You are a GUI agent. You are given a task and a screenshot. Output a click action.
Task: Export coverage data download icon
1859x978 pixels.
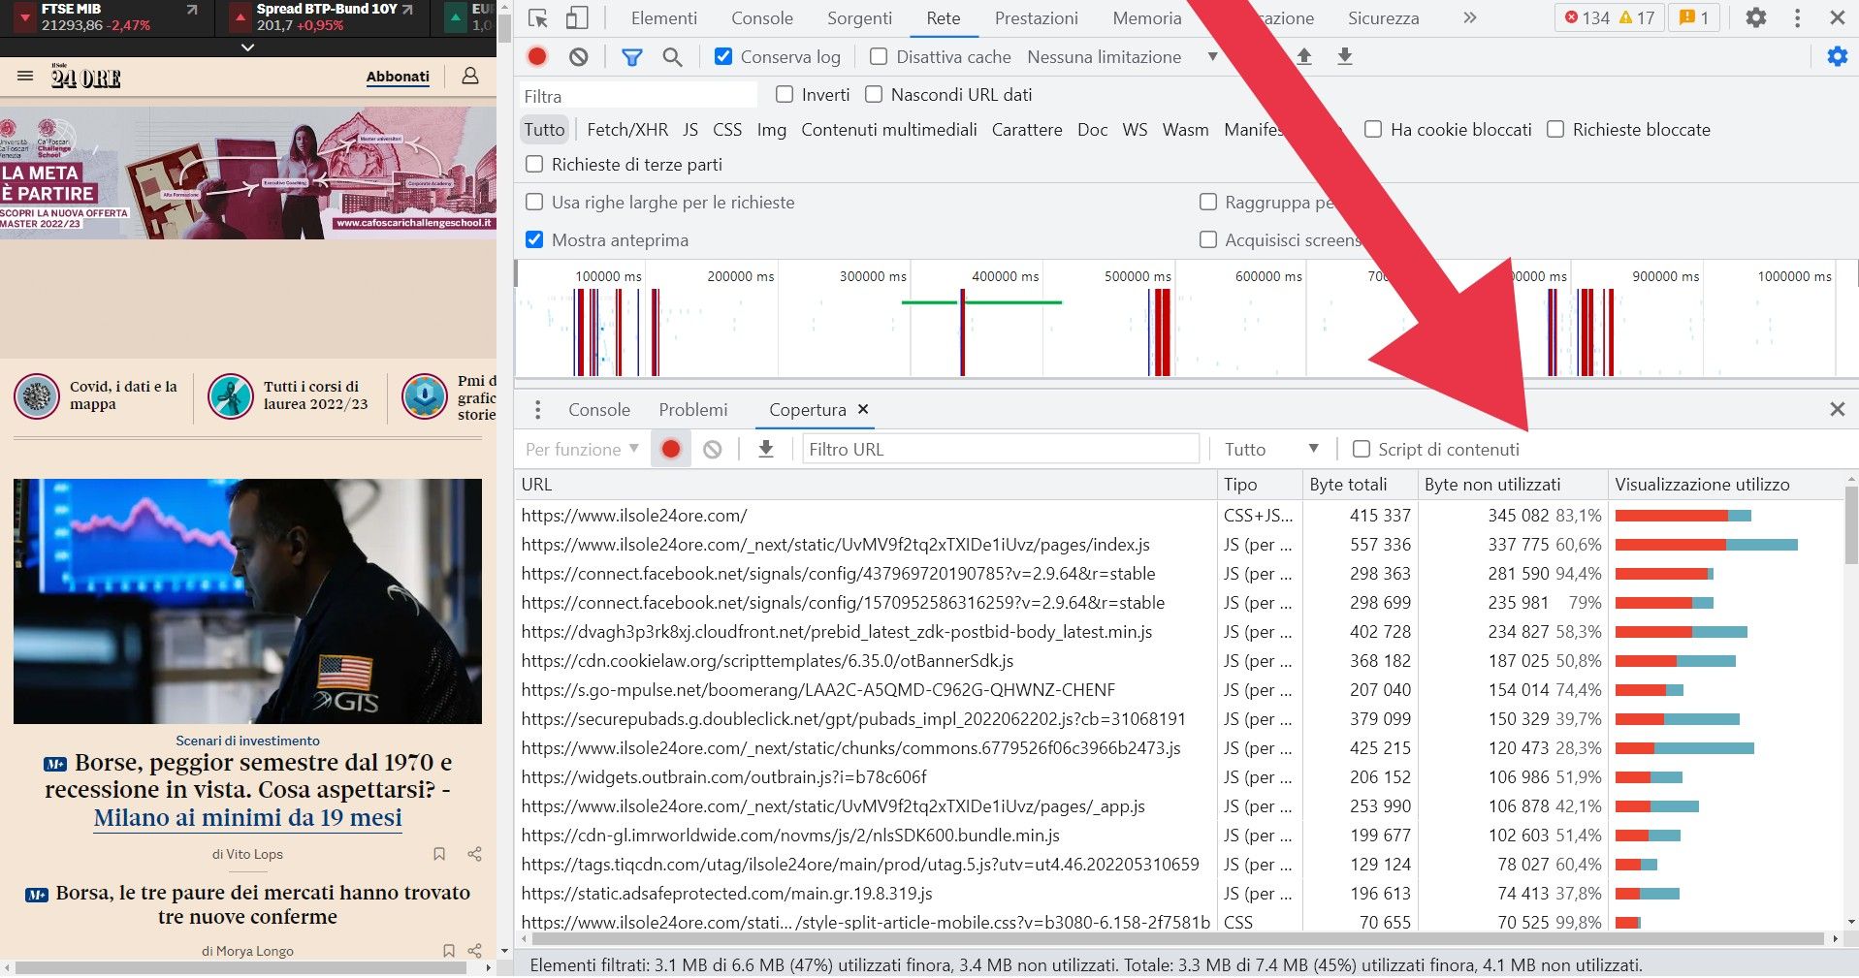(766, 450)
